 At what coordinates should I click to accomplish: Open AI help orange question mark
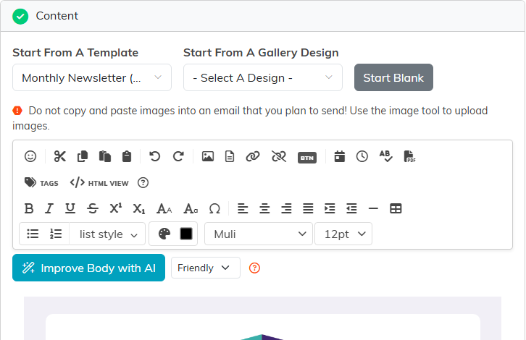tap(254, 268)
